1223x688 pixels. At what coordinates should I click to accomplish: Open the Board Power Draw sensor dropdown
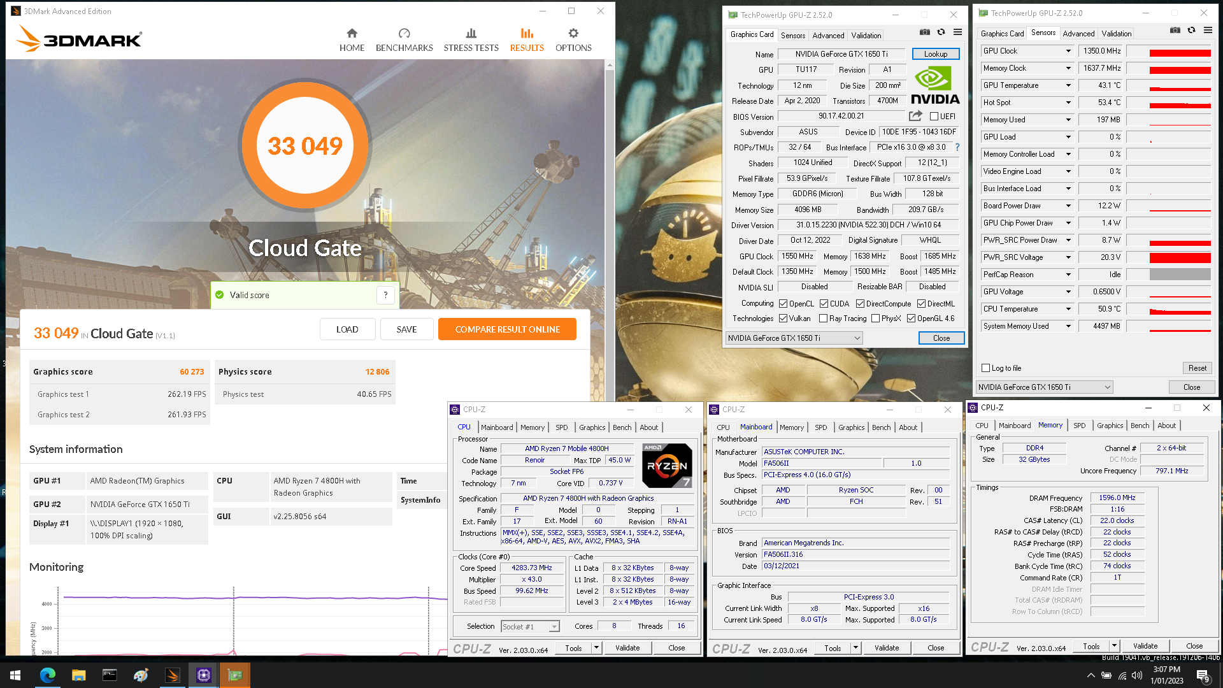[1068, 206]
